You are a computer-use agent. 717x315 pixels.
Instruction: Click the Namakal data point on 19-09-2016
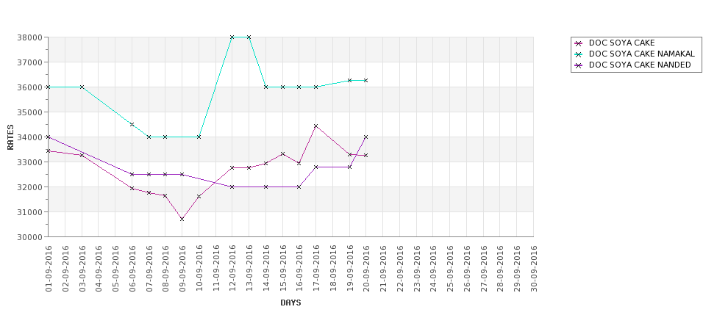349,80
